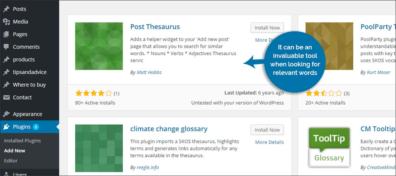Click the products pushpin icon
396x176 pixels.
click(6, 59)
